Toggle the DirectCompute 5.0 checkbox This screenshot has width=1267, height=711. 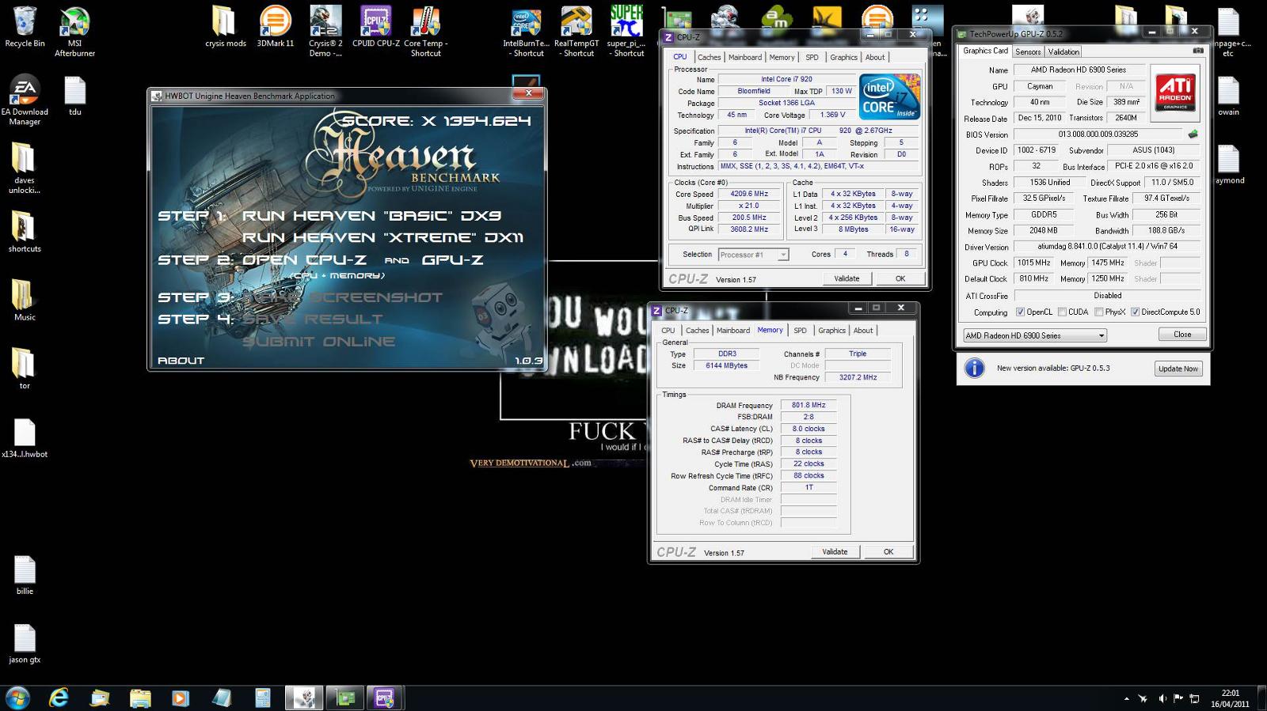pos(1135,312)
